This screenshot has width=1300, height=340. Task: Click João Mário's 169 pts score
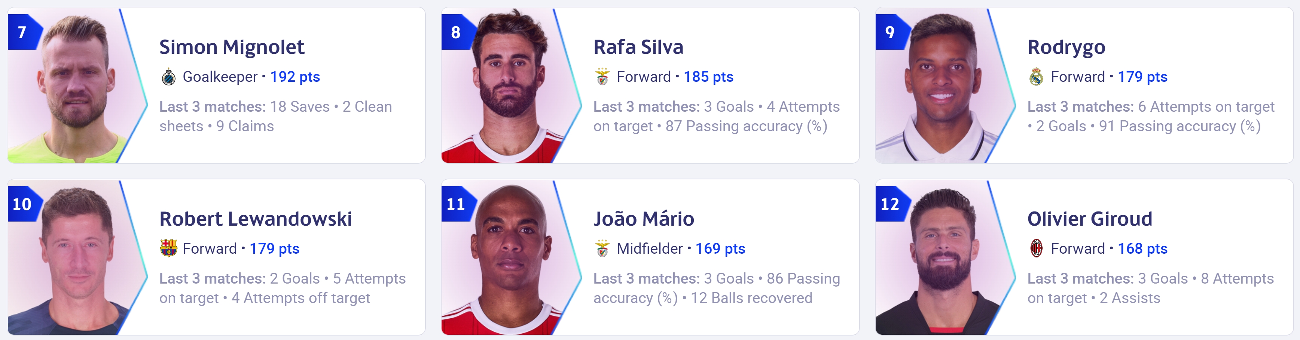720,248
